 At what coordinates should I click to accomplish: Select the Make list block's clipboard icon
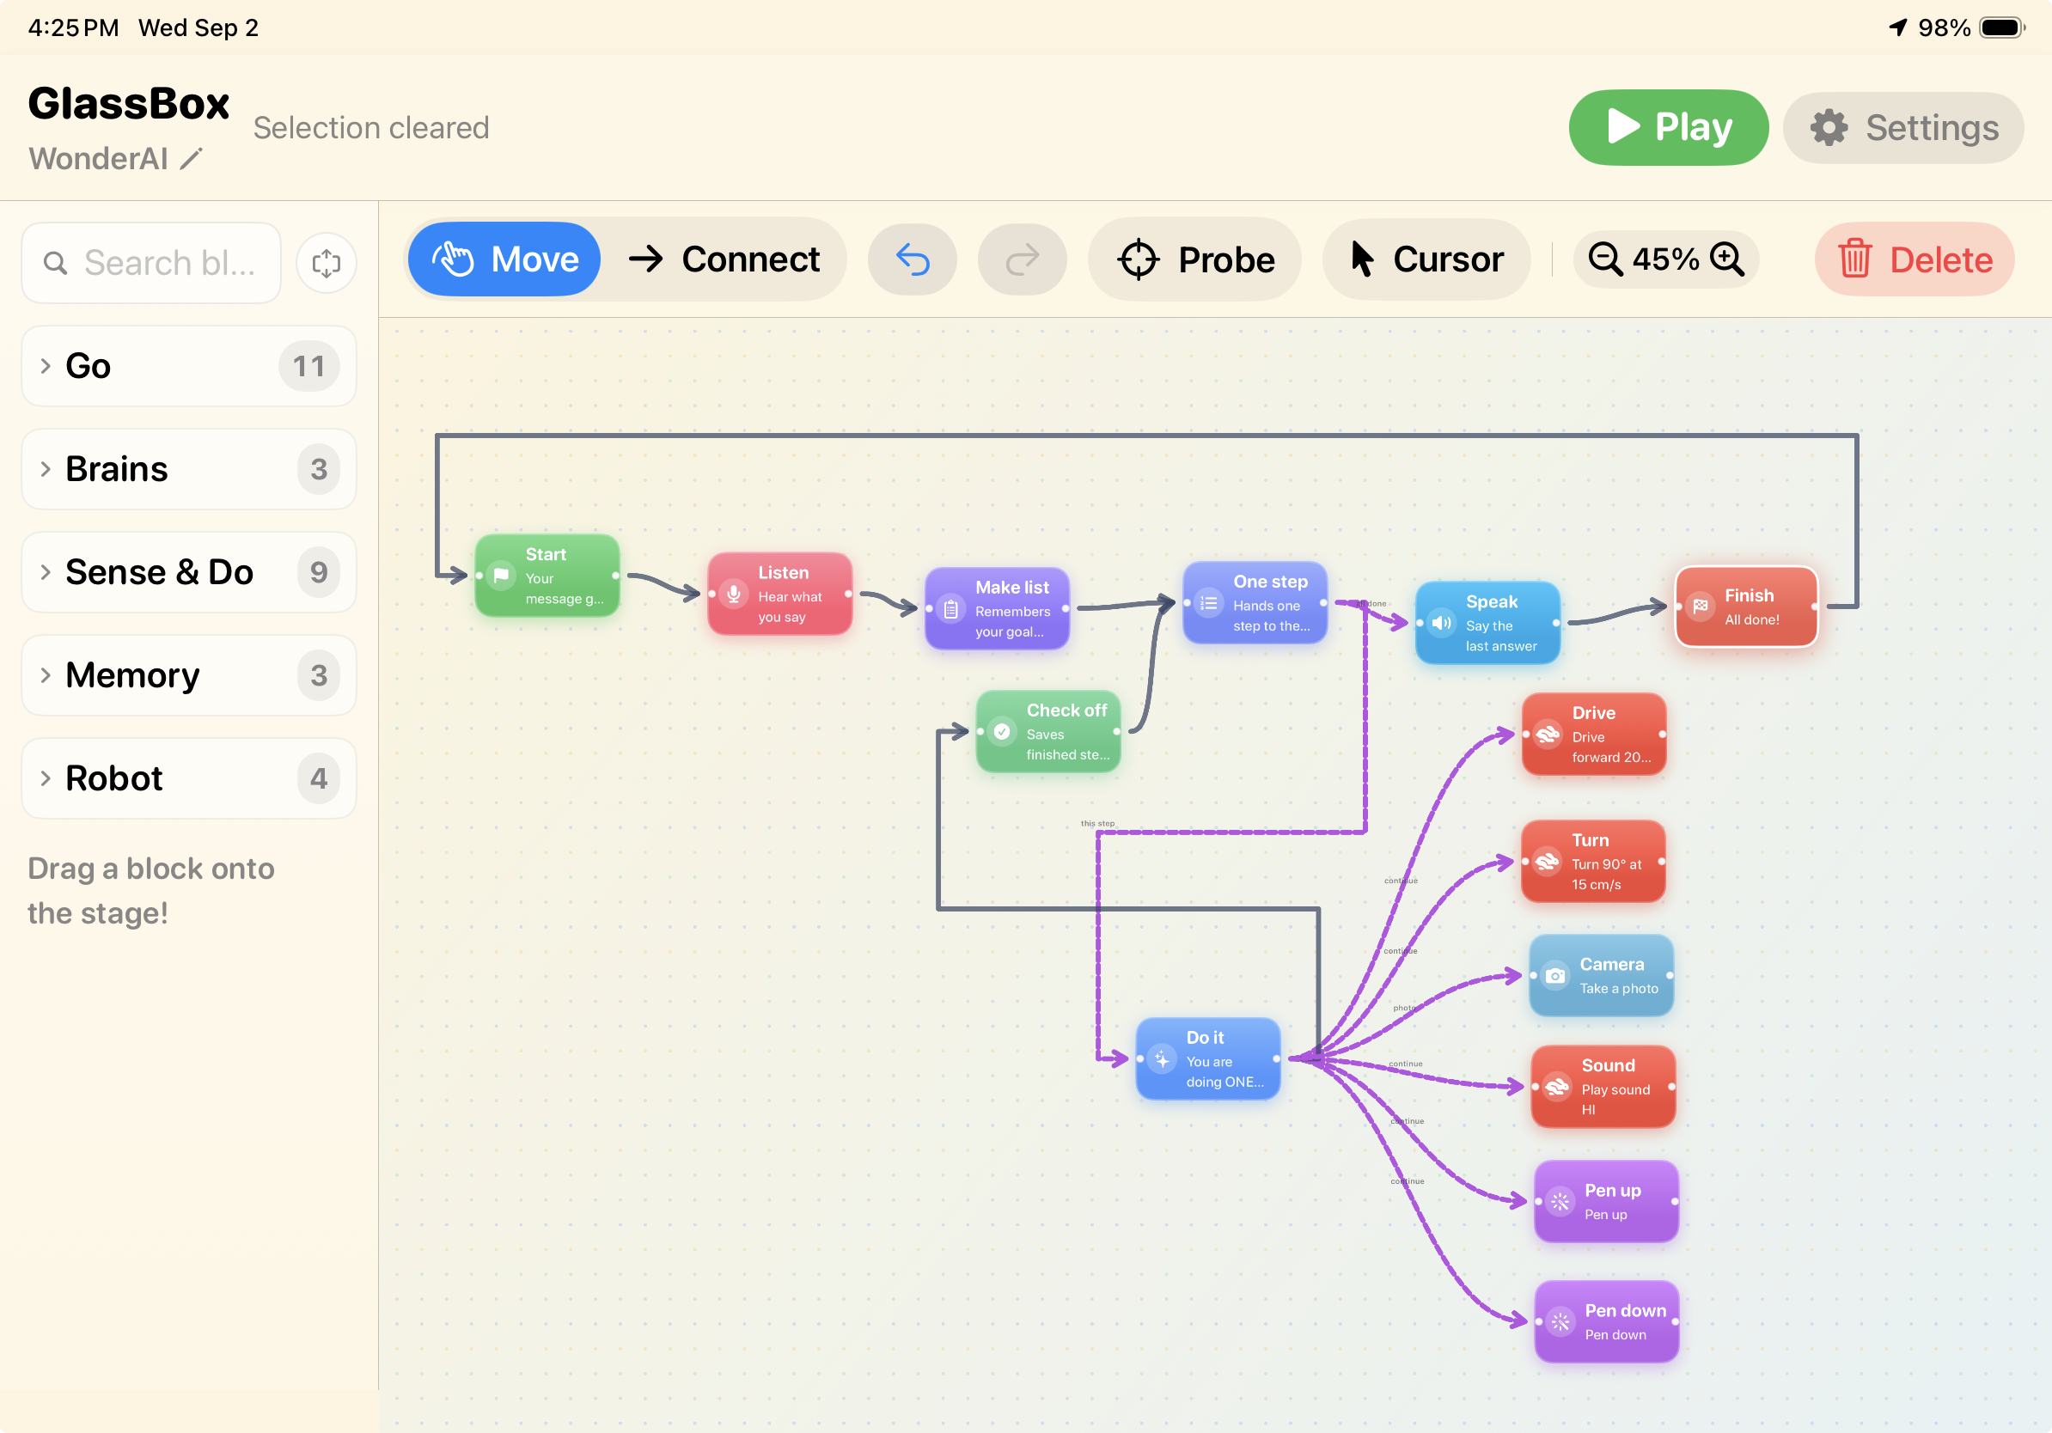[951, 608]
